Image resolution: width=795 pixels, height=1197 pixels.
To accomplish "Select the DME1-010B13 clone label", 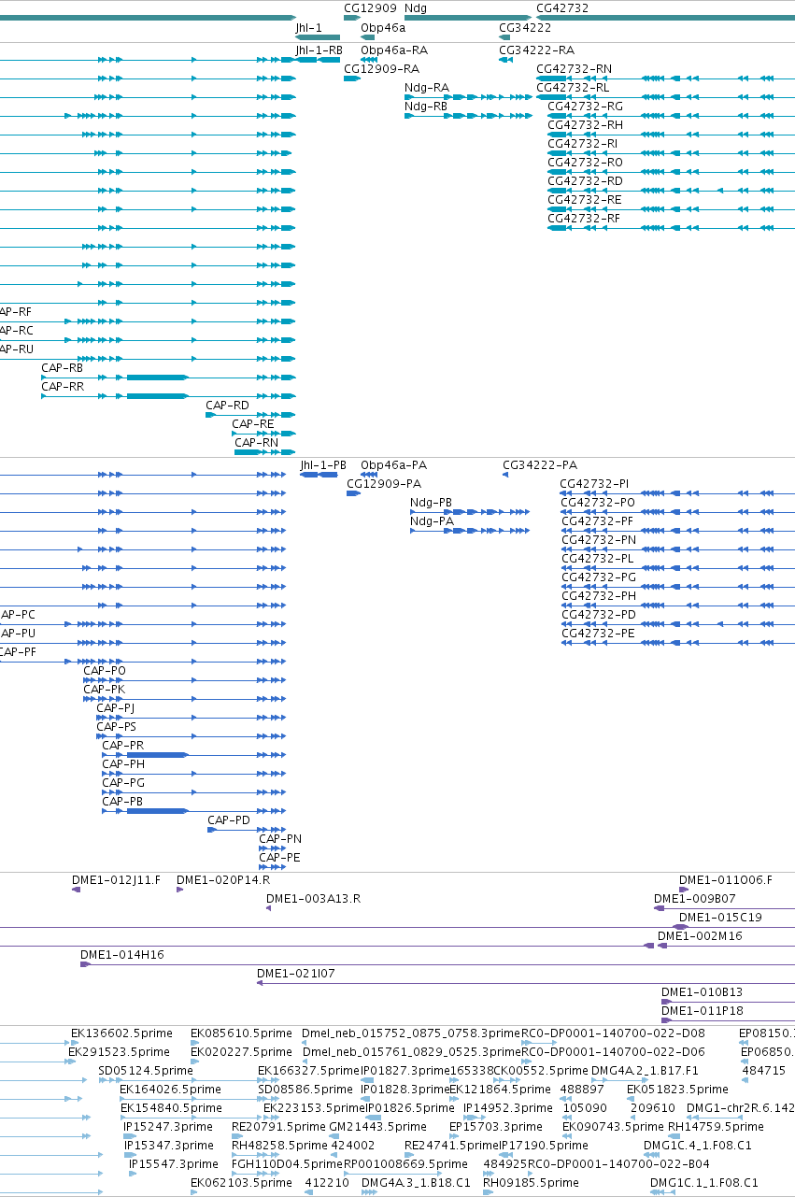I will (x=703, y=991).
